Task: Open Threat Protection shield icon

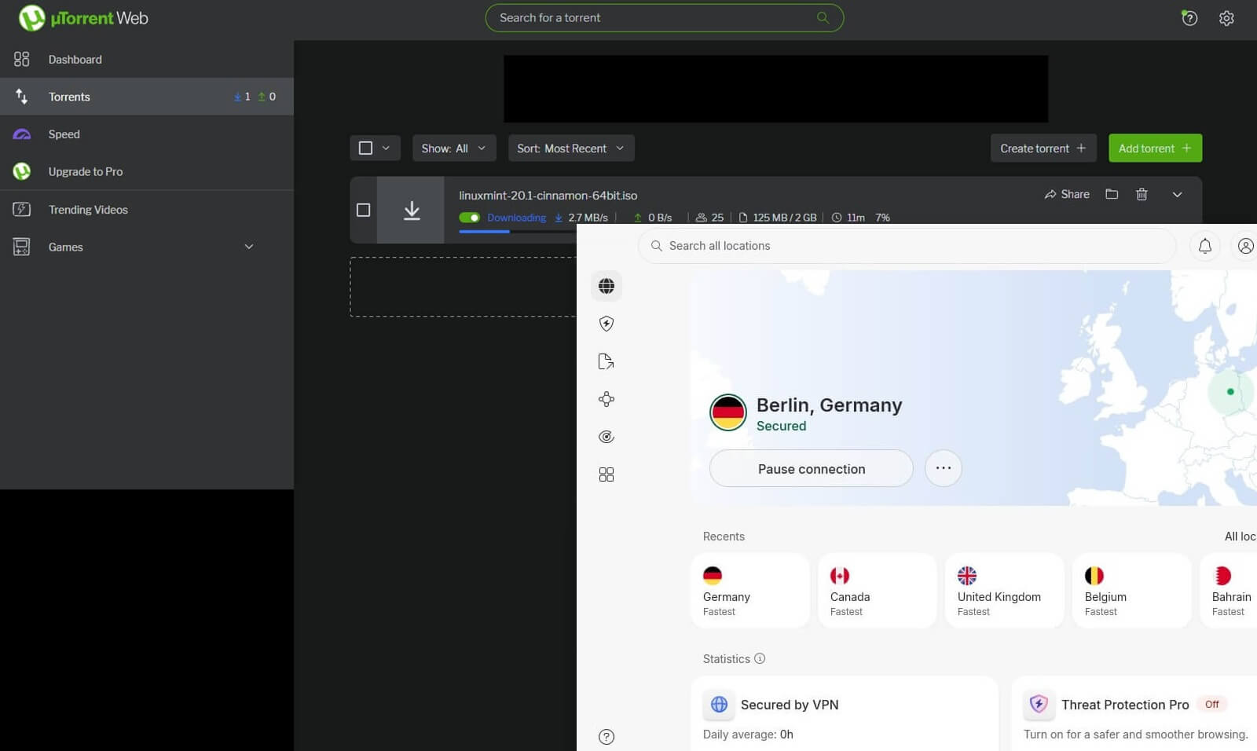Action: pyautogui.click(x=606, y=323)
